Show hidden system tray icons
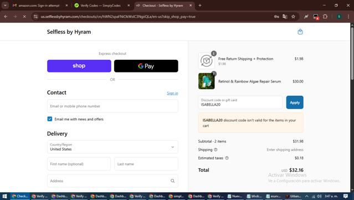Image resolution: width=354 pixels, height=200 pixels. click(x=306, y=196)
